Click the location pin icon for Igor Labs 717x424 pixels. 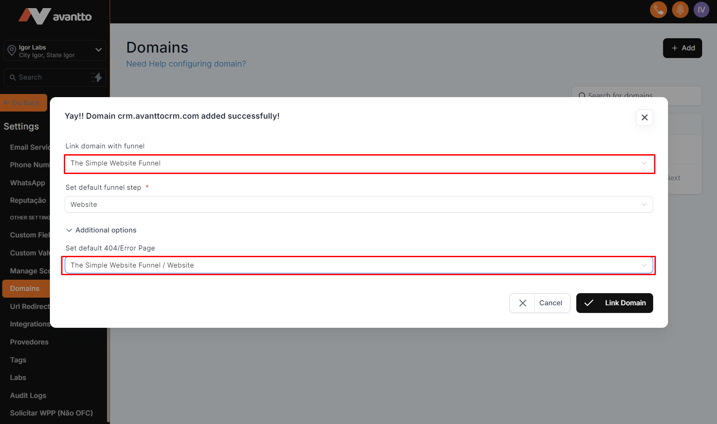(x=12, y=51)
